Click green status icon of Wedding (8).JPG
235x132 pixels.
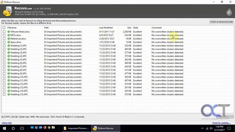tap(9, 70)
